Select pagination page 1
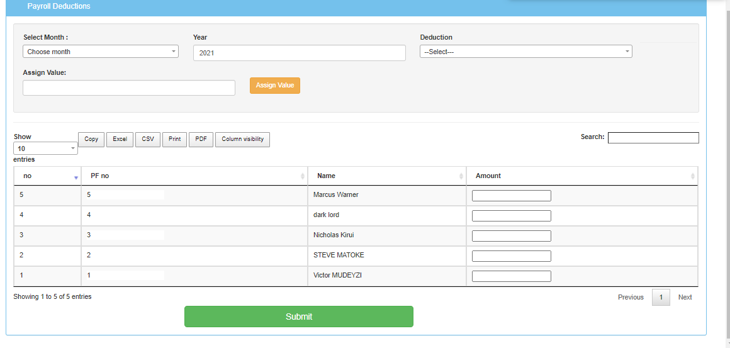This screenshot has width=730, height=348. click(661, 297)
